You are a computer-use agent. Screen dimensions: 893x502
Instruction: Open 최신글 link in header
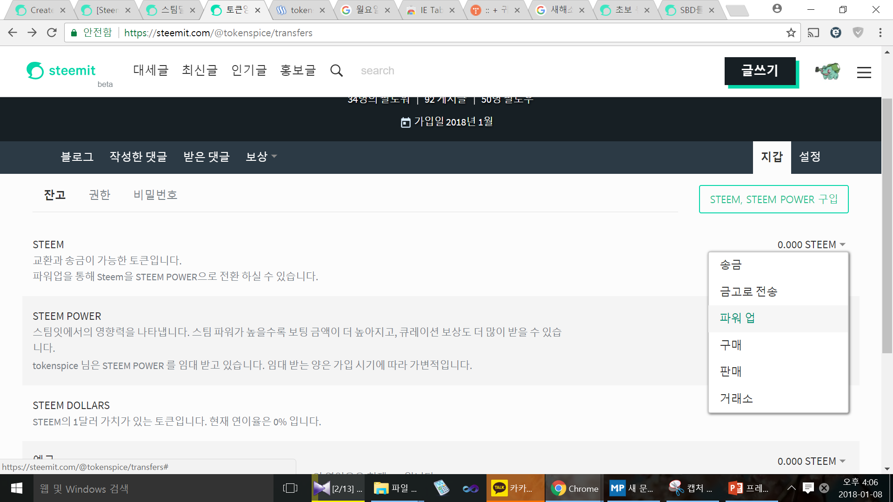tap(200, 71)
